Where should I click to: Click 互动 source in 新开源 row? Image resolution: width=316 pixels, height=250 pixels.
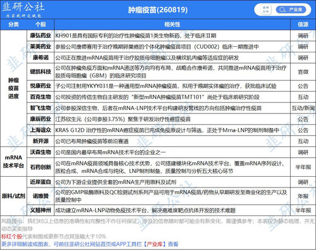[303, 141]
